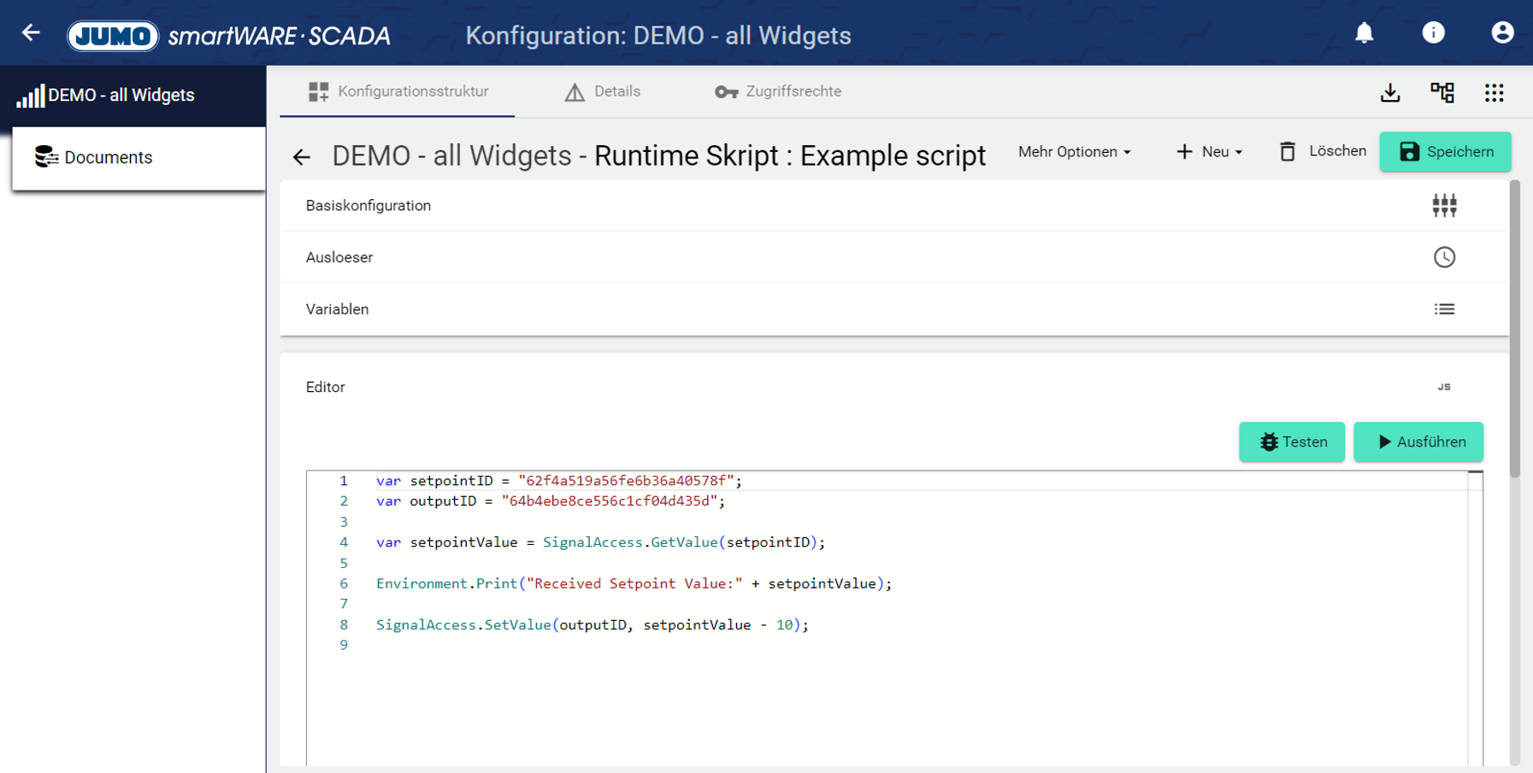Image resolution: width=1533 pixels, height=773 pixels.
Task: Open the Neu dropdown menu
Action: [1209, 152]
